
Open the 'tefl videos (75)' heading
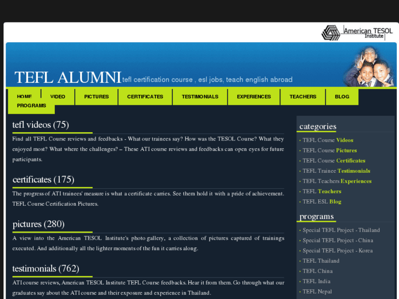41,125
